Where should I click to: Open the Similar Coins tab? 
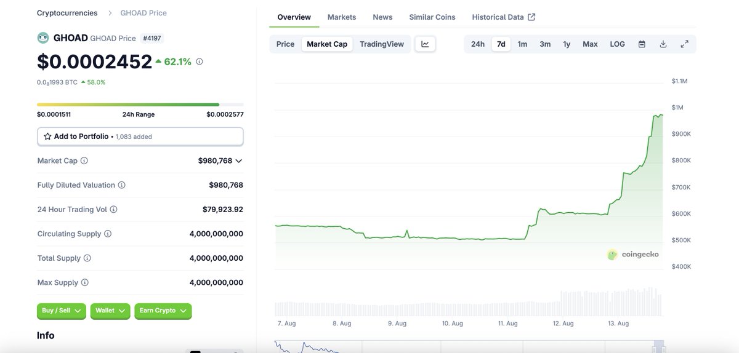tap(432, 17)
